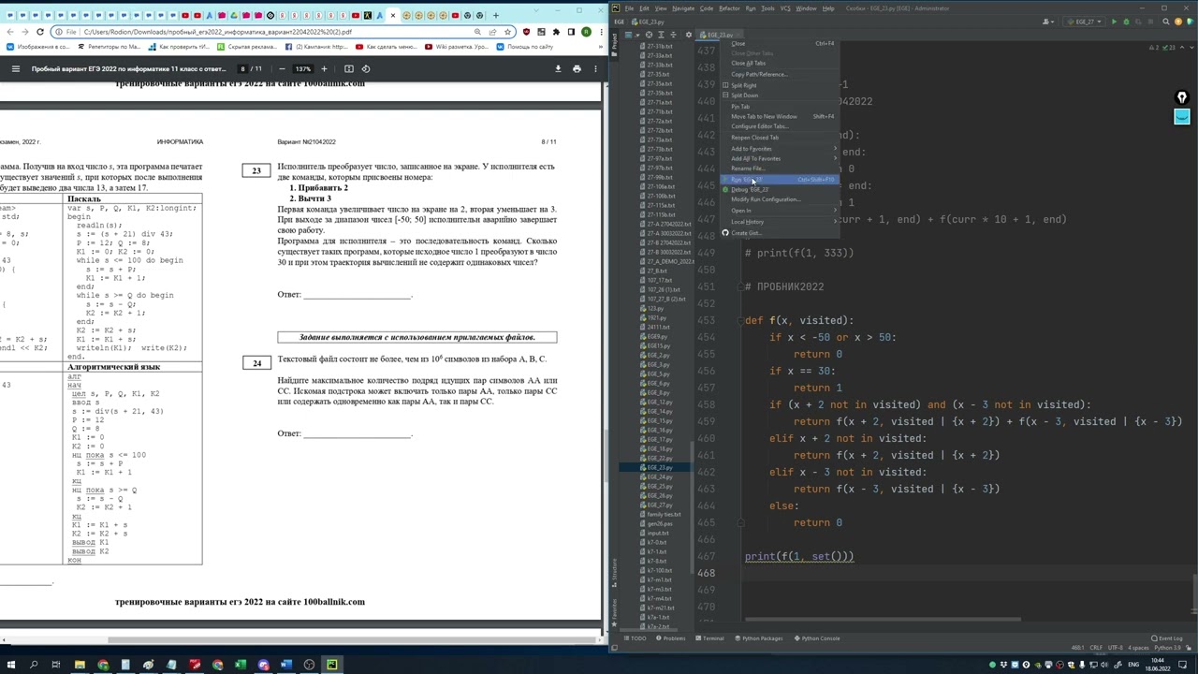Image resolution: width=1198 pixels, height=674 pixels.
Task: Open a new Chrome tab
Action: click(495, 15)
